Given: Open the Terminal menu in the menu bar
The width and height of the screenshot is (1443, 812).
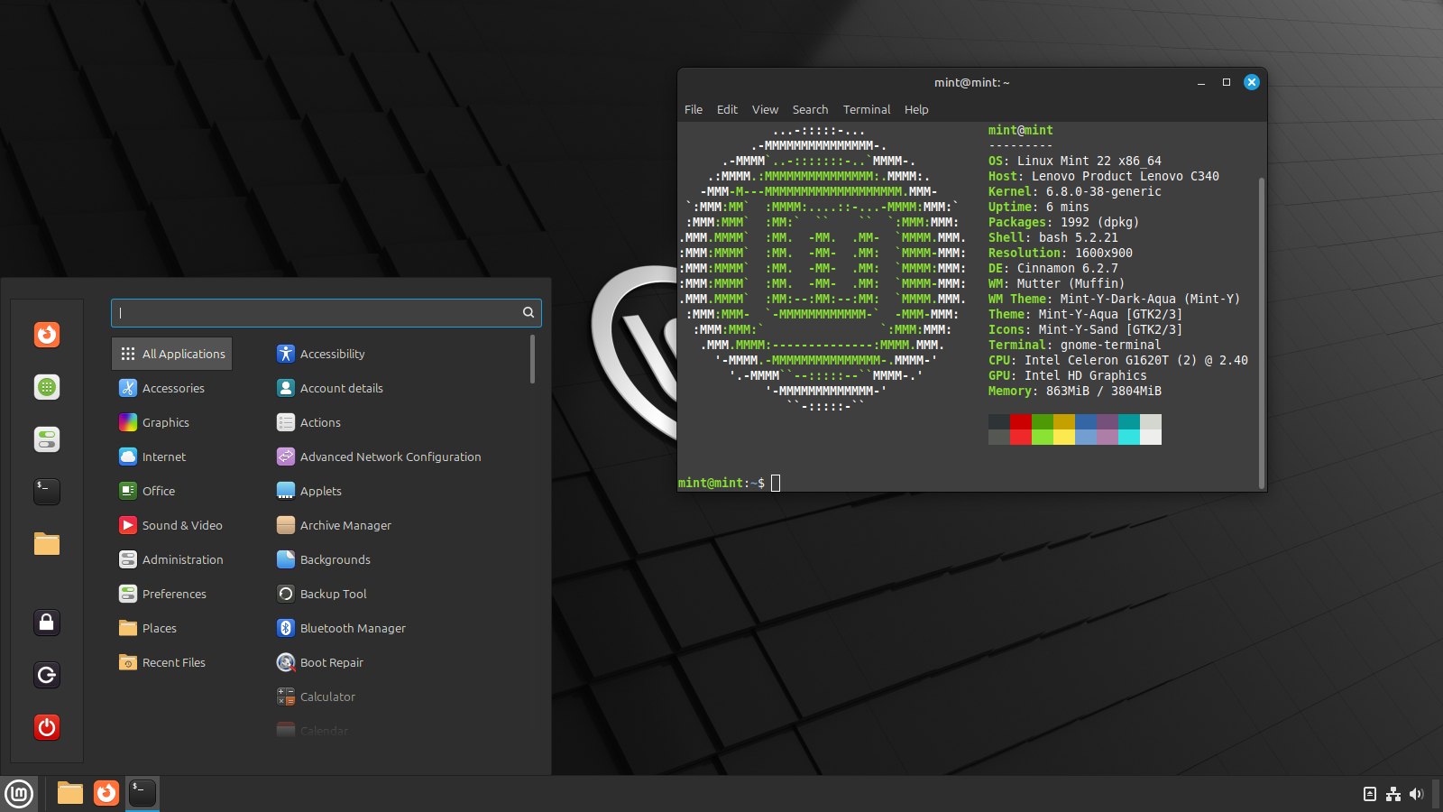Looking at the screenshot, I should [867, 109].
